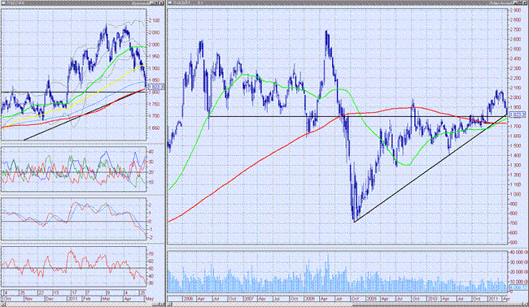The image size is (529, 307).
Task: Select the highlighted current price label on left chart
Action: 155,87
